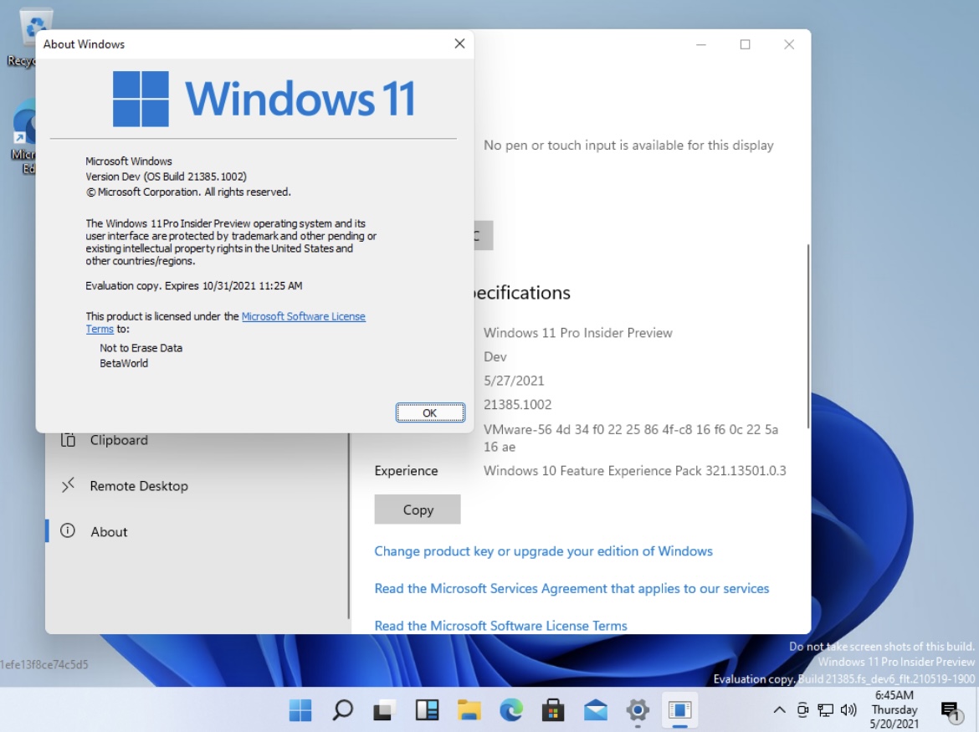
Task: Open the Microsoft Software License Terms link in dialog
Action: tap(304, 316)
